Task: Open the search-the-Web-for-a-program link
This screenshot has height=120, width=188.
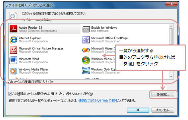Action: point(98,101)
